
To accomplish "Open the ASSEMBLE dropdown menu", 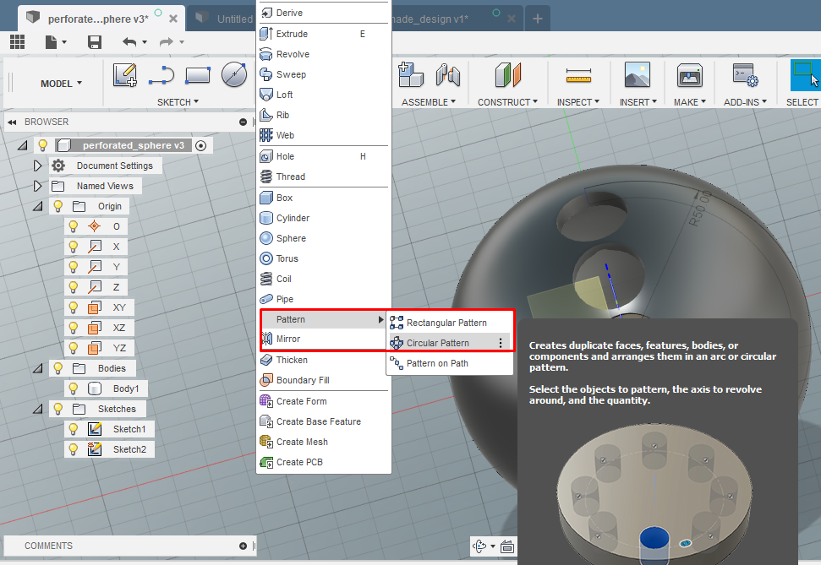I will point(429,102).
